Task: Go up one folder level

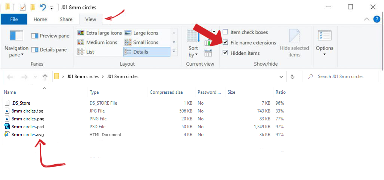Action: click(x=45, y=77)
